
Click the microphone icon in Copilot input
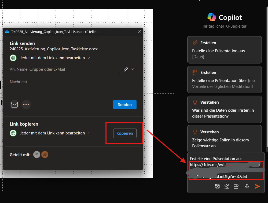[x=247, y=186]
